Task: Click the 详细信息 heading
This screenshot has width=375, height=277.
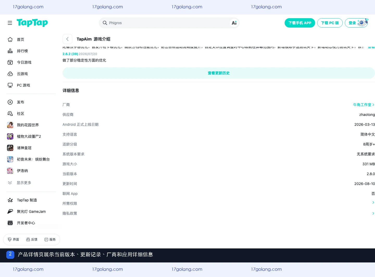Action: (x=71, y=90)
